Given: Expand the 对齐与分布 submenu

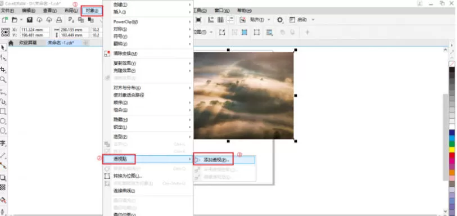Looking at the screenshot, I should pos(148,87).
